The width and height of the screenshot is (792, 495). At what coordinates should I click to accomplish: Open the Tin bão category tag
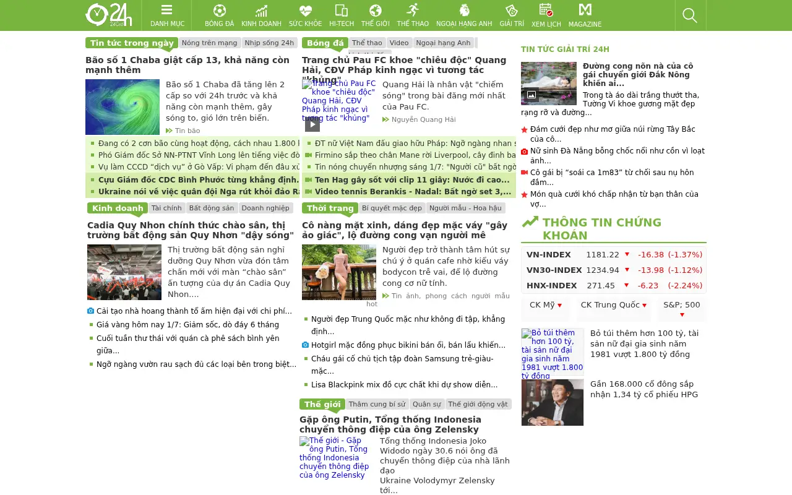(x=187, y=131)
